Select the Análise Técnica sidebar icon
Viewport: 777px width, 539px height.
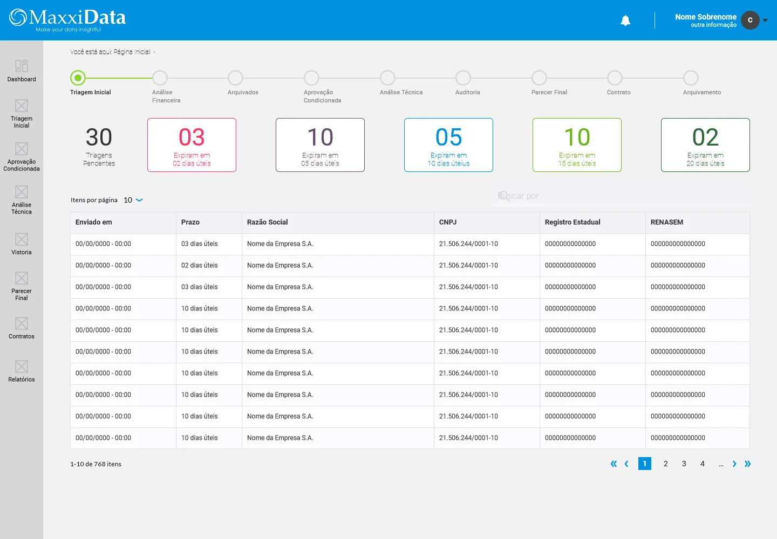pos(22,191)
